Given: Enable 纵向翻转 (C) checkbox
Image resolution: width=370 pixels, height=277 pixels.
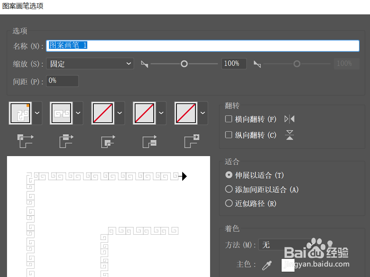Looking at the screenshot, I should click(x=228, y=135).
